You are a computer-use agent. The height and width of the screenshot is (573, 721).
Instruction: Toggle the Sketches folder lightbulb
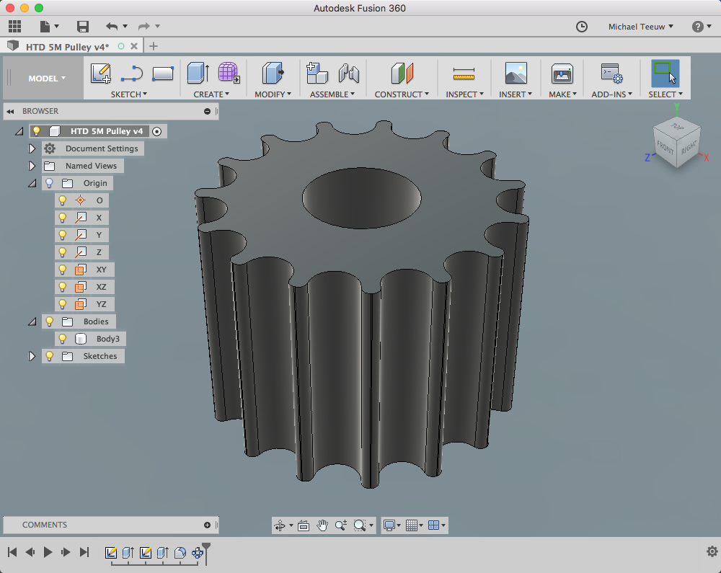(50, 356)
